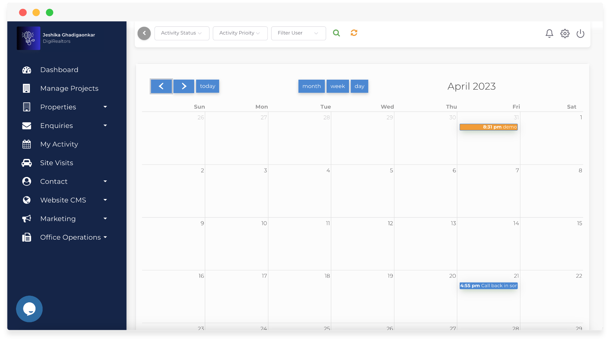Open settings via the gear icon
Viewport: 610px width, 342px height.
[x=565, y=34]
